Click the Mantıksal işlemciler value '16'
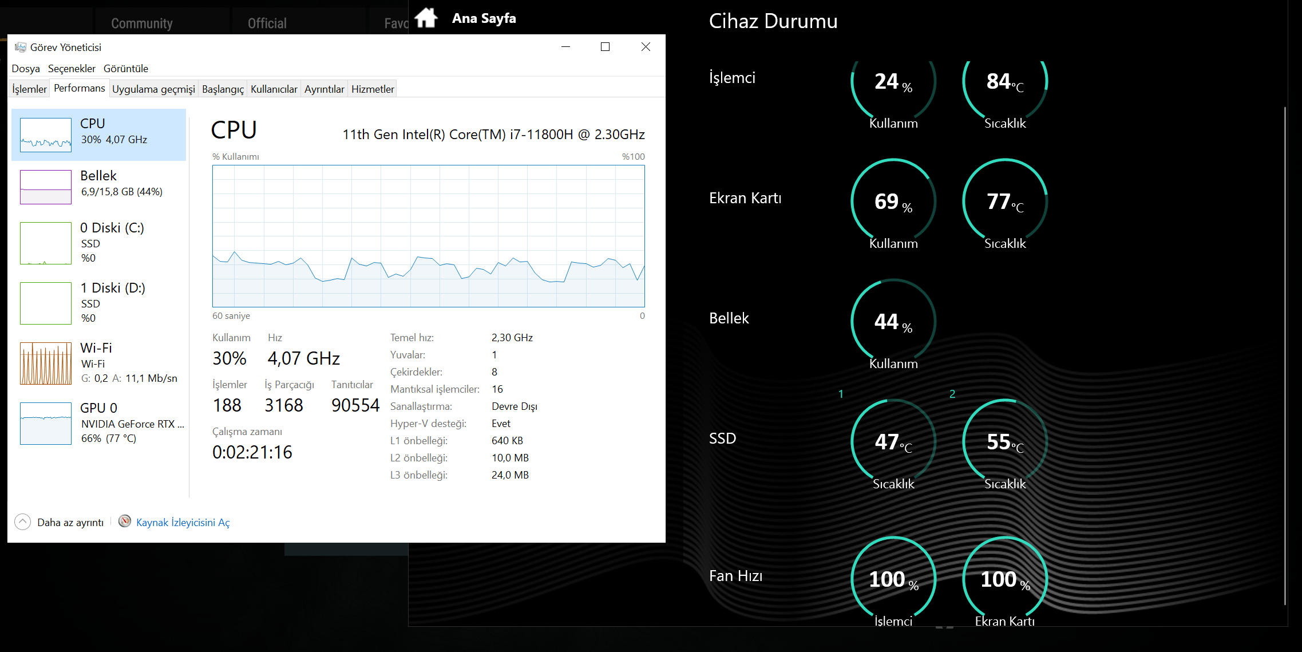This screenshot has height=652, width=1302. 497,389
